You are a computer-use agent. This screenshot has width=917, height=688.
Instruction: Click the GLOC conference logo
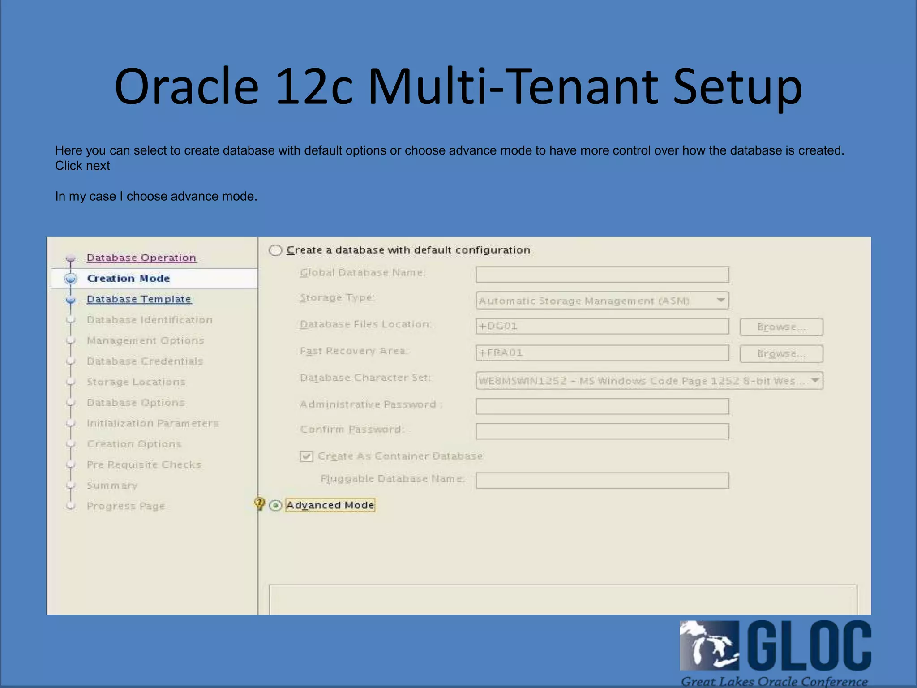[775, 653]
